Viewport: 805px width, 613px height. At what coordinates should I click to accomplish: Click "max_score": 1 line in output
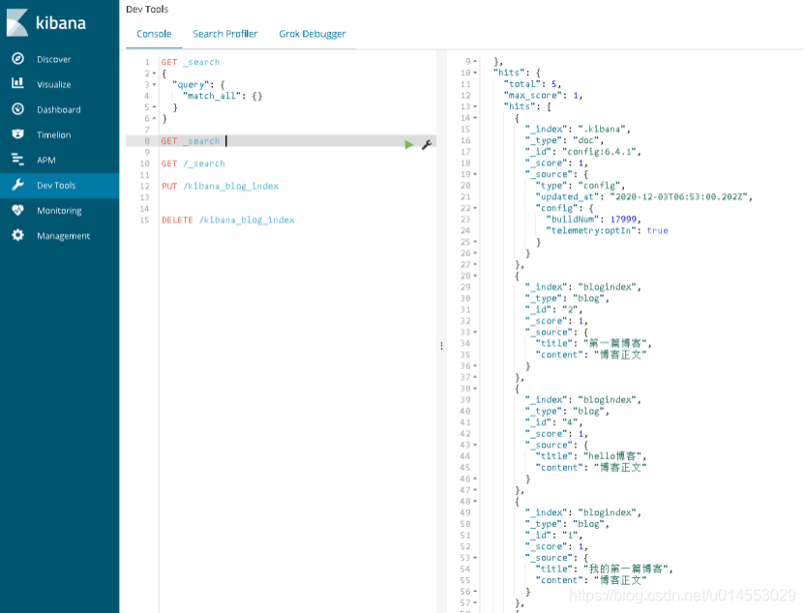coord(543,96)
